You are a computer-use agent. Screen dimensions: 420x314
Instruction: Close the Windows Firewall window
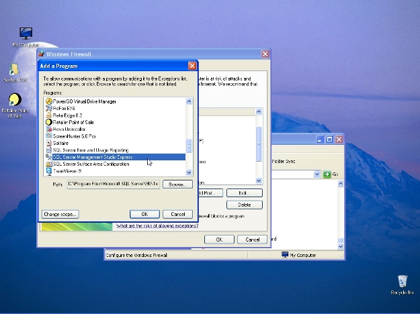click(265, 54)
